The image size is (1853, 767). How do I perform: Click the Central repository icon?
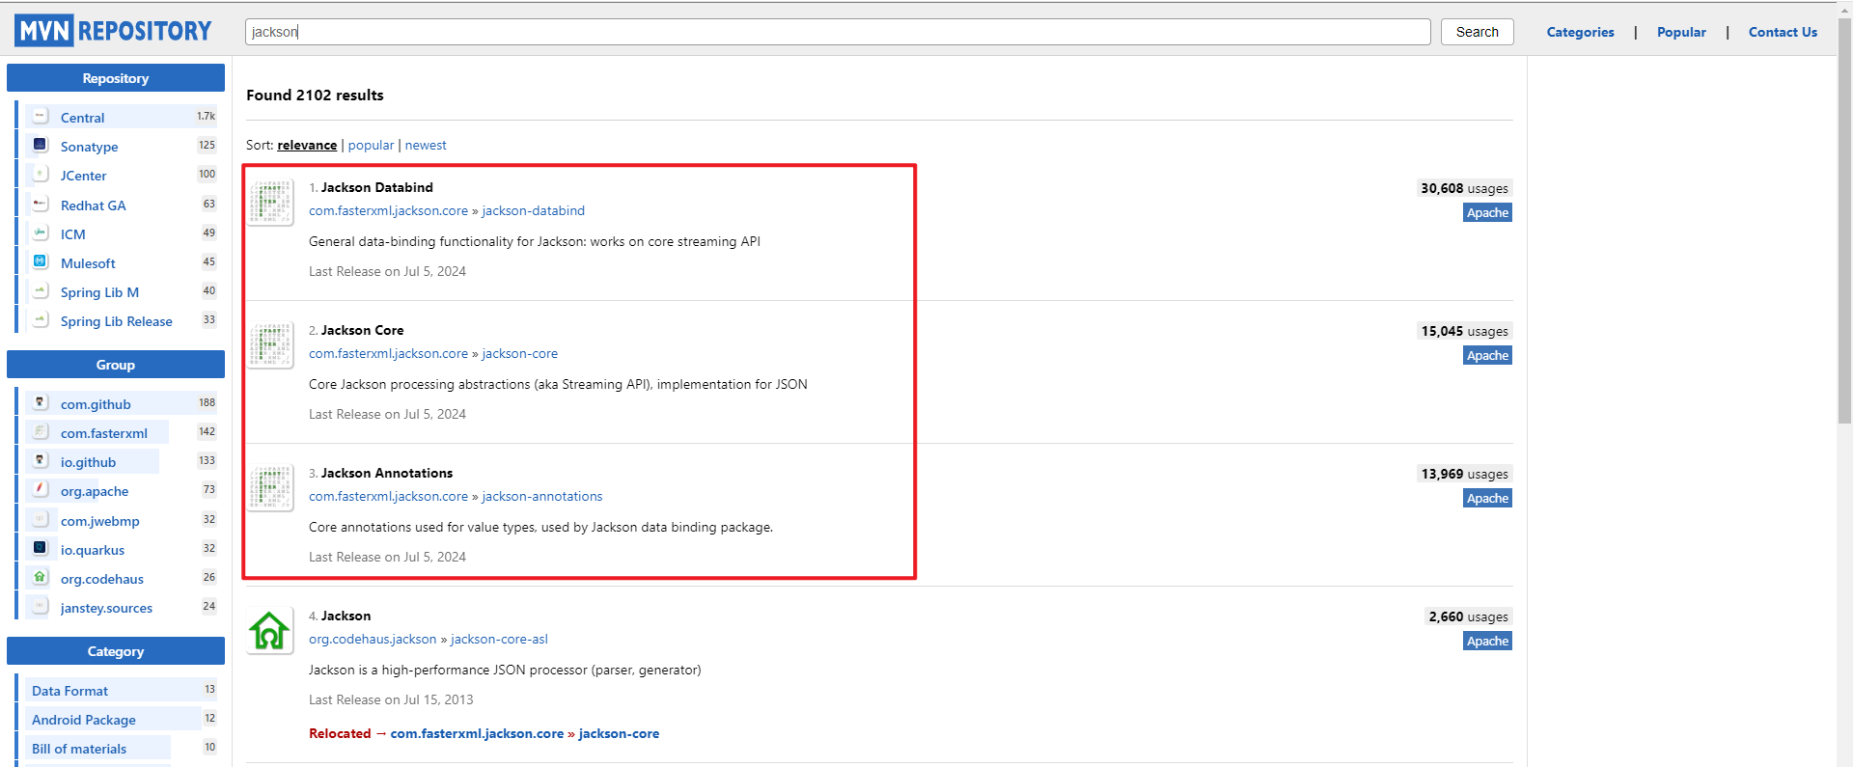click(x=41, y=116)
